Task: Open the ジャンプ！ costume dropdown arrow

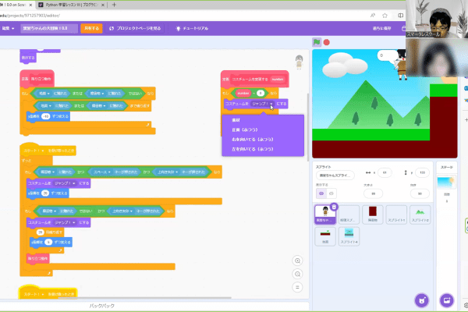Action: (x=271, y=104)
